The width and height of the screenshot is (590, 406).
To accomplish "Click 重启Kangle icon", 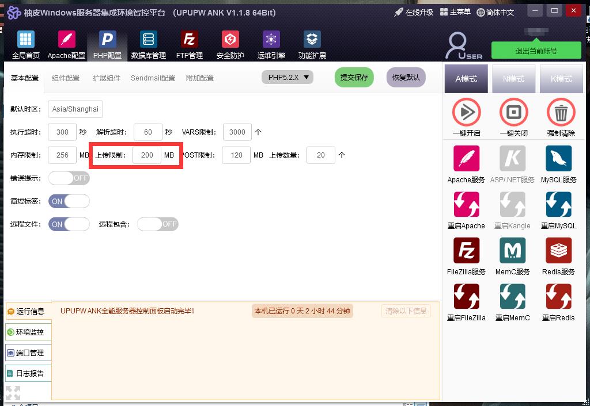I will pos(512,204).
